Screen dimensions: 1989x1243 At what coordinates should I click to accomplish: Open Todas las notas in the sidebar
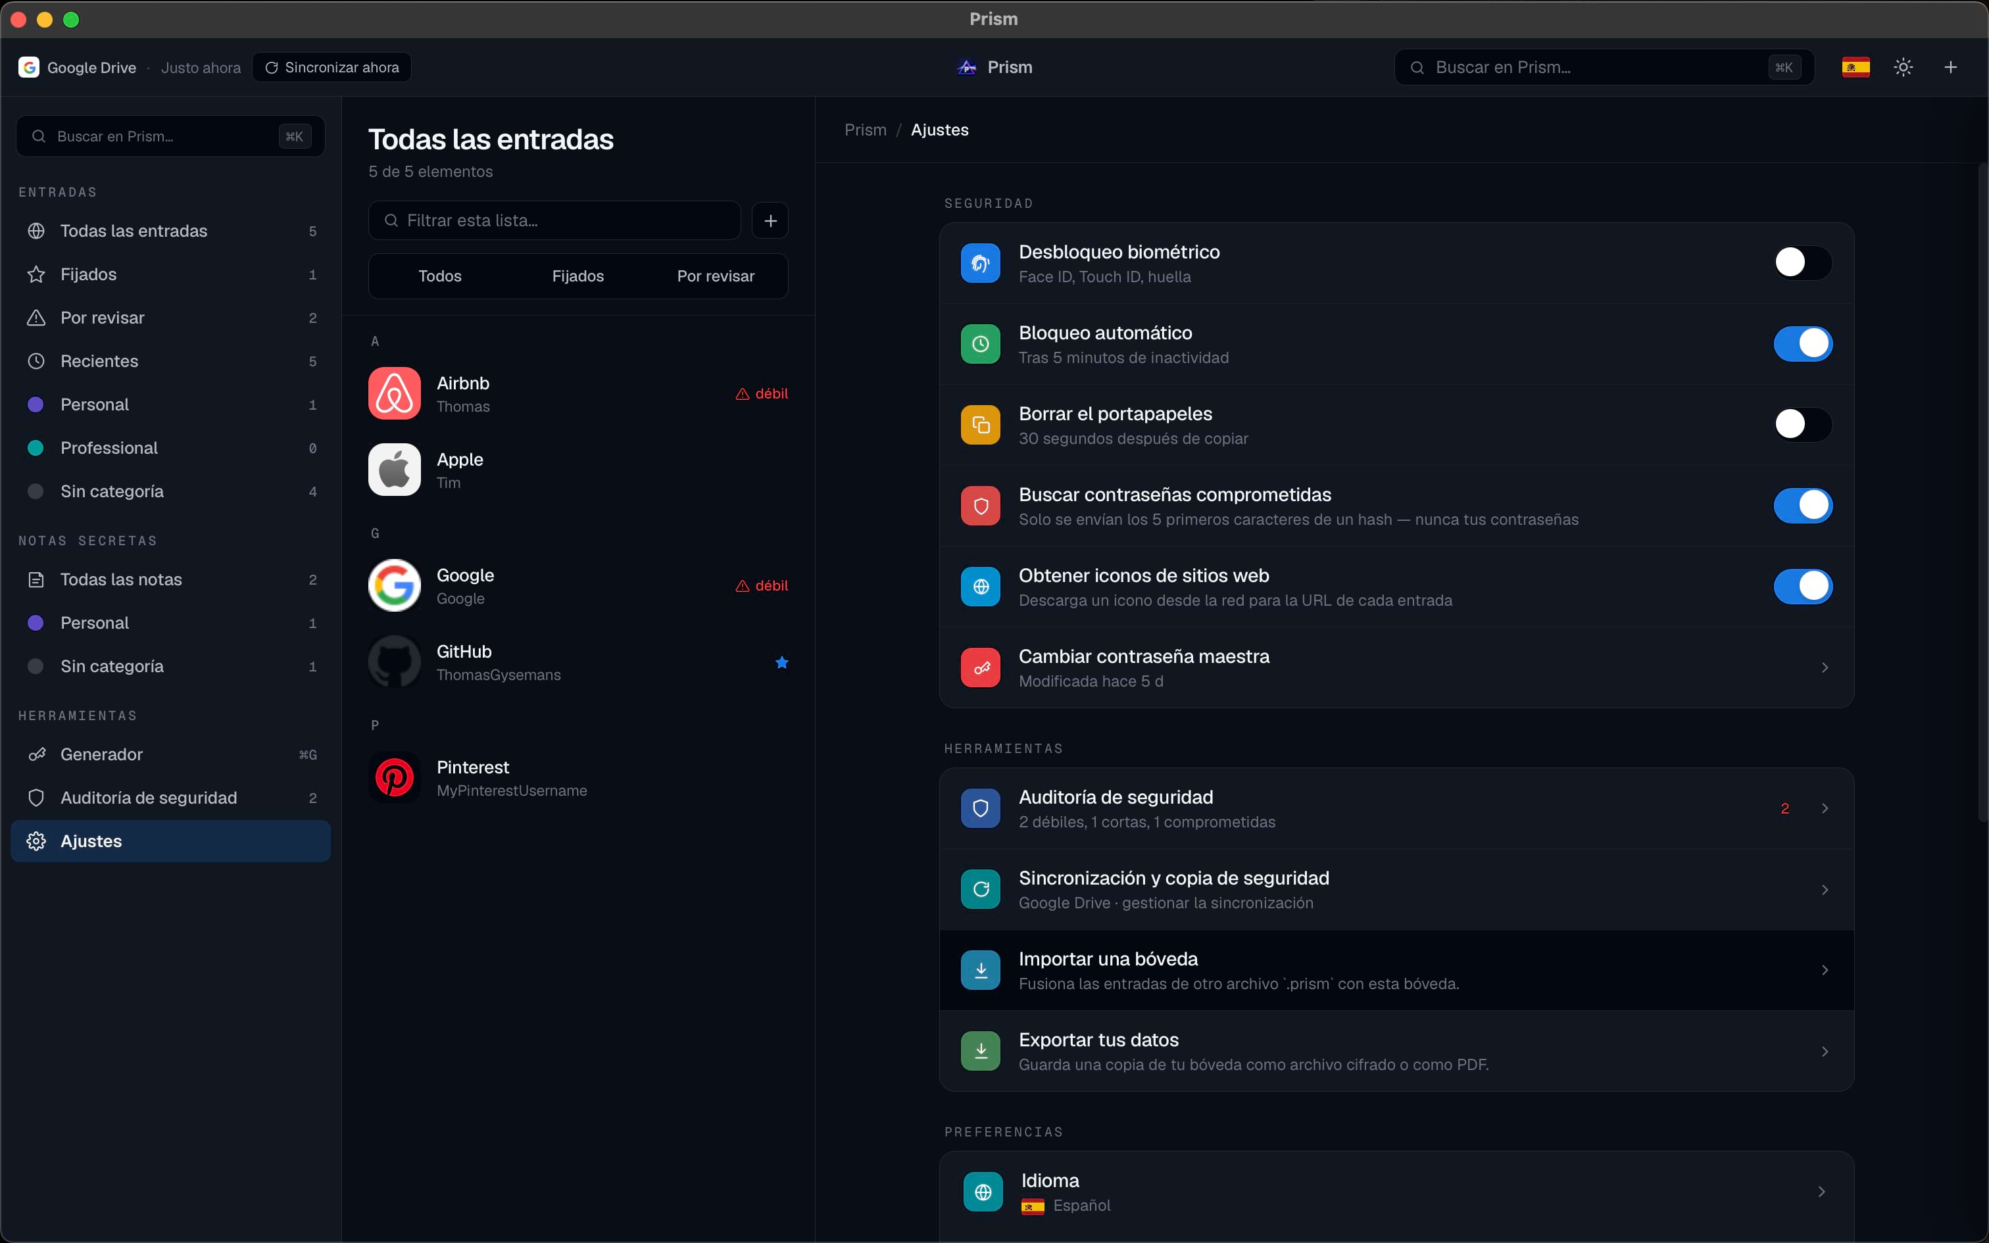pos(171,579)
